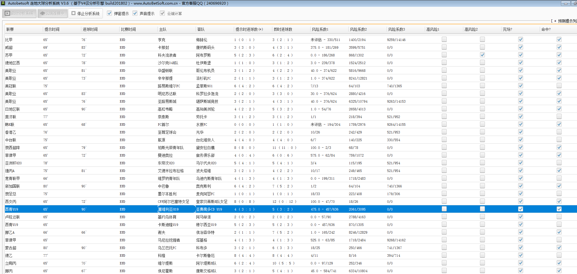577x274 pixels.
Task: Click the 主队 column header
Action: pyautogui.click(x=163, y=29)
